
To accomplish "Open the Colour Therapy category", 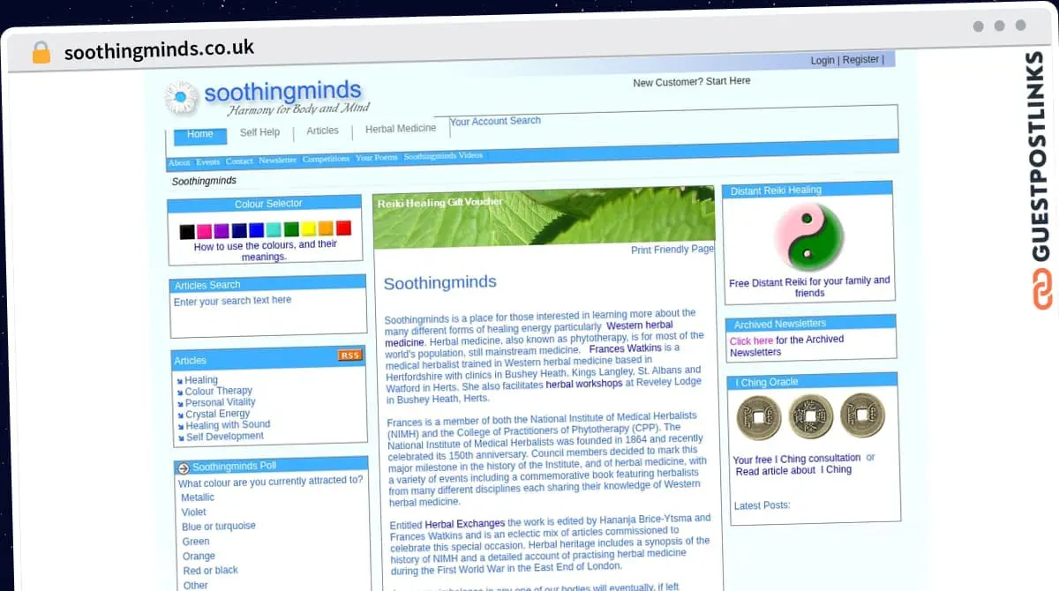I will pyautogui.click(x=219, y=391).
